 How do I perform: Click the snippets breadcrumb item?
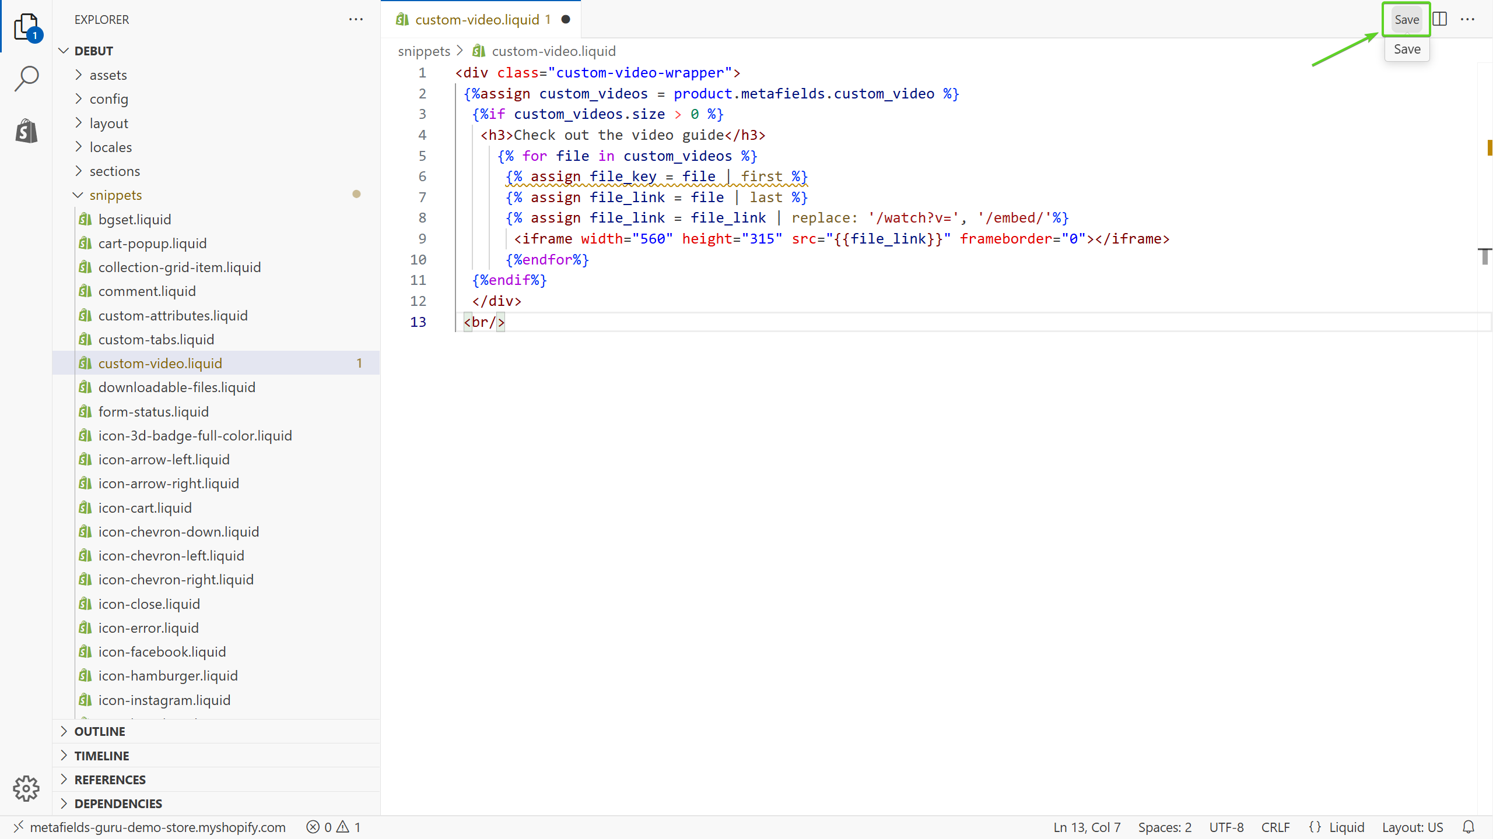(424, 51)
